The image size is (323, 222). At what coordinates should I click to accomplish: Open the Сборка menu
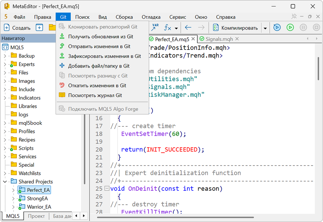pos(124,17)
